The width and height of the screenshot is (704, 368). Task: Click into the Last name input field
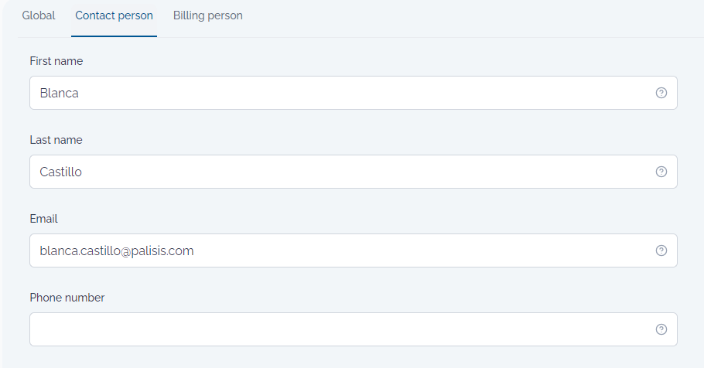click(x=354, y=172)
